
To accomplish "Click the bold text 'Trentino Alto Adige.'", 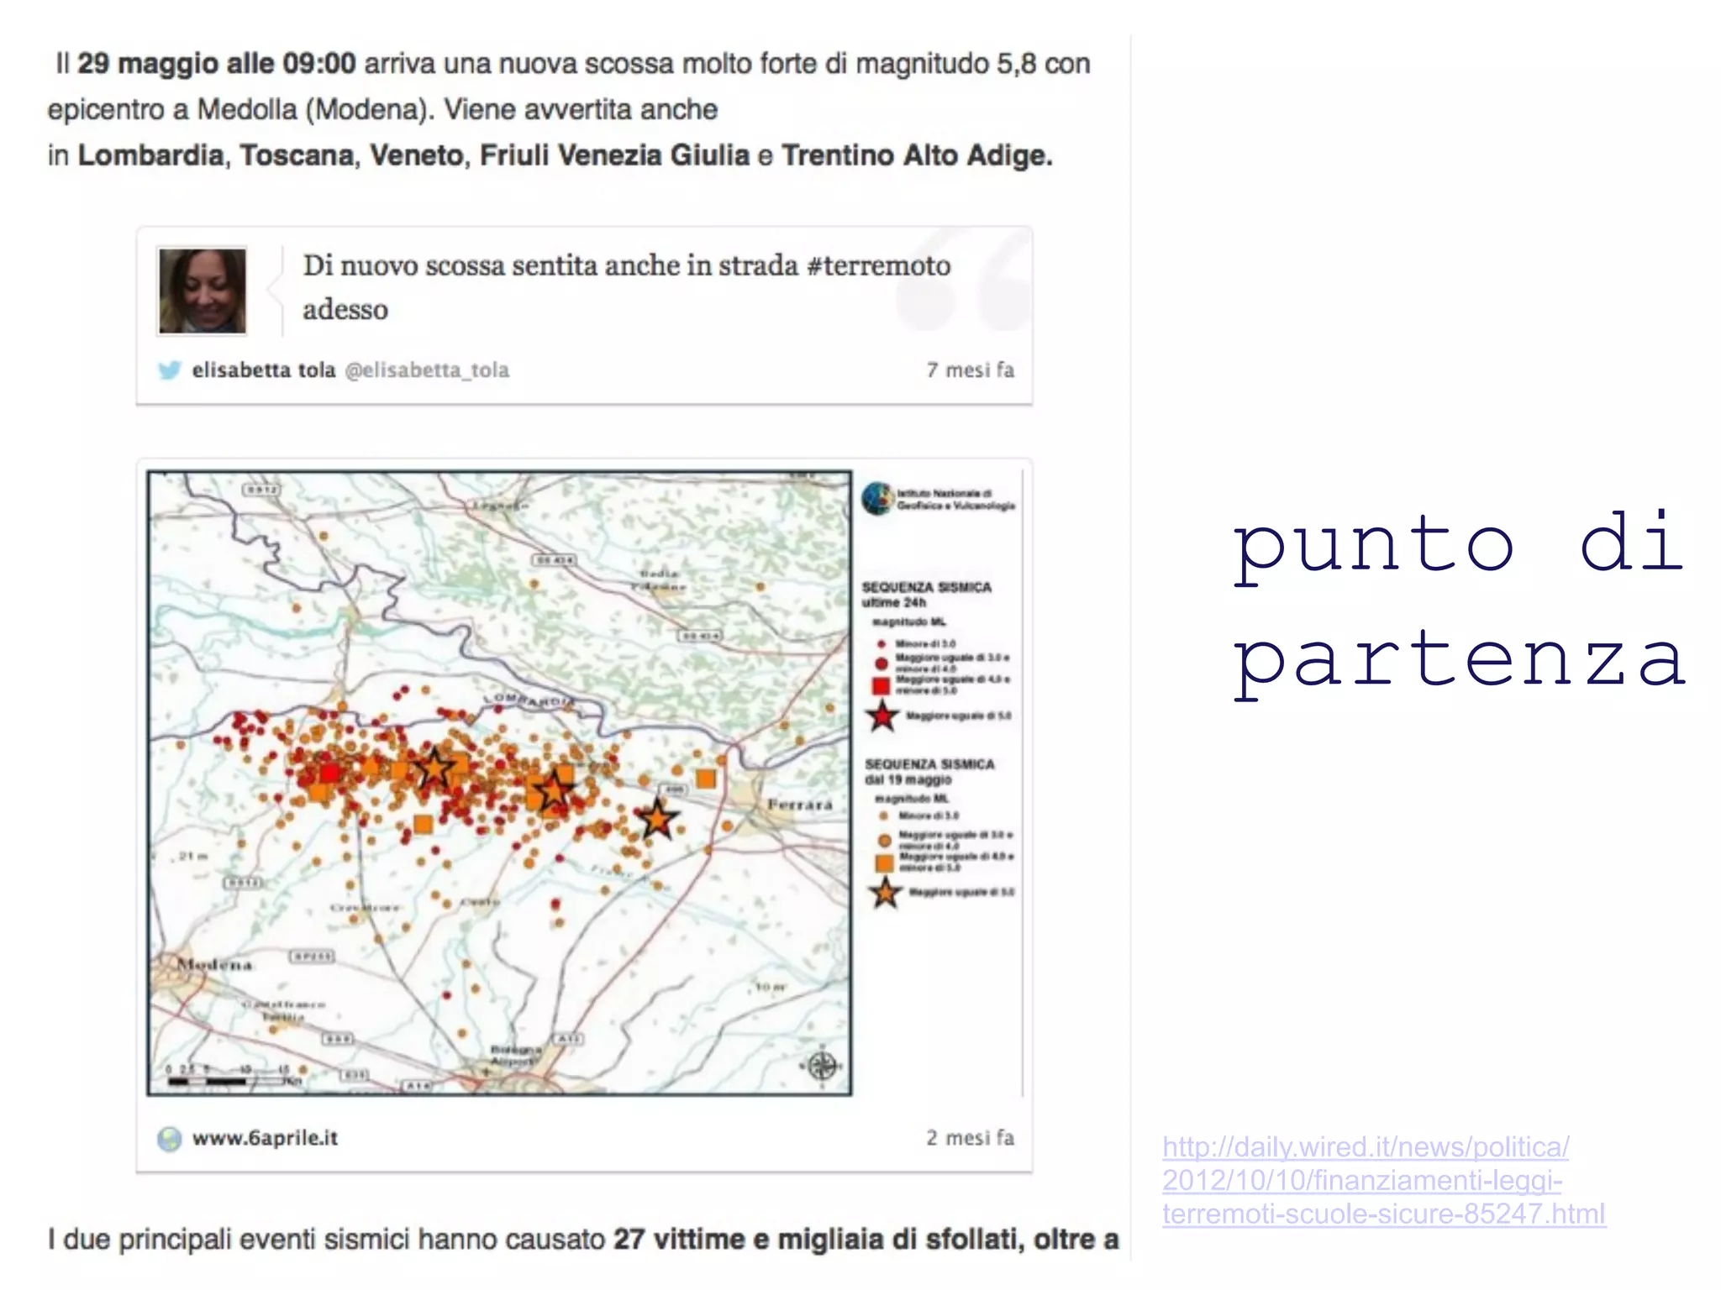I will 917,155.
